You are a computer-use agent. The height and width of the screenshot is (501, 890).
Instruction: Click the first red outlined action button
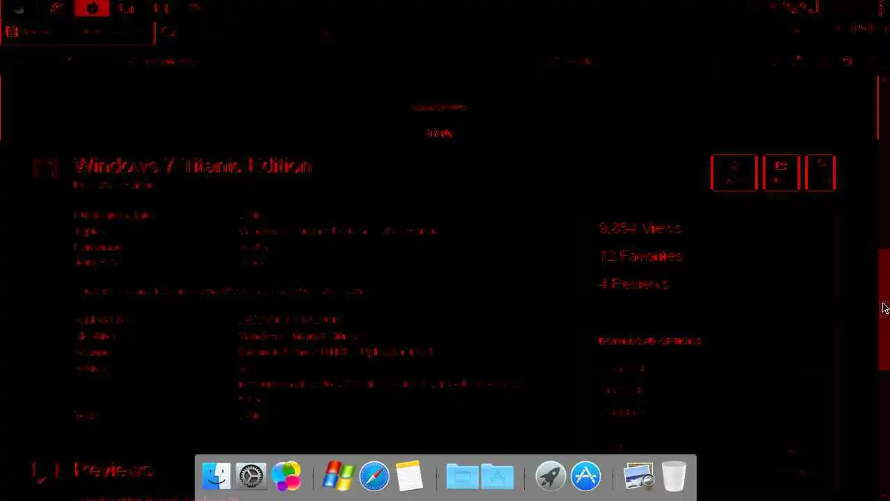pyautogui.click(x=734, y=173)
